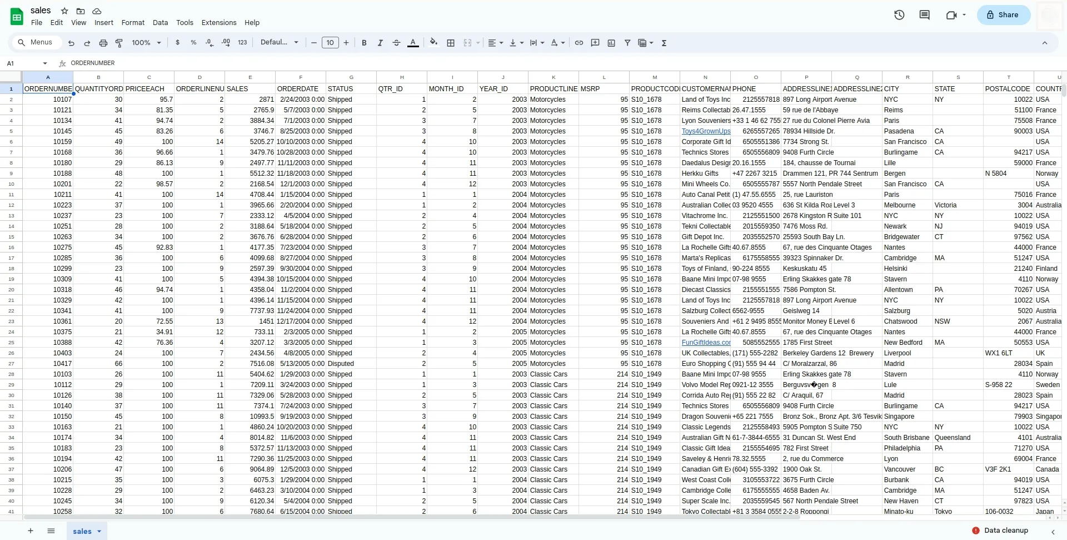This screenshot has width=1067, height=540.
Task: Open zoom level 100% dropdown
Action: pos(146,43)
